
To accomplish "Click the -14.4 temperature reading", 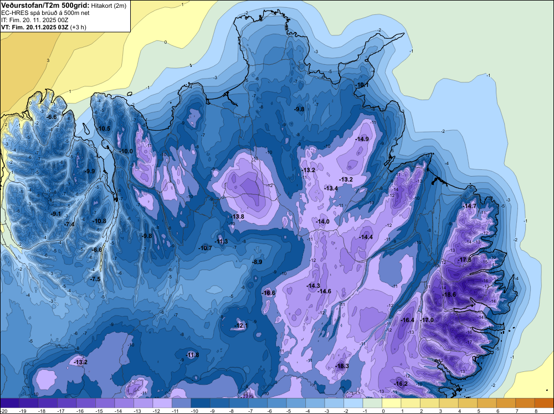I will click(x=366, y=237).
